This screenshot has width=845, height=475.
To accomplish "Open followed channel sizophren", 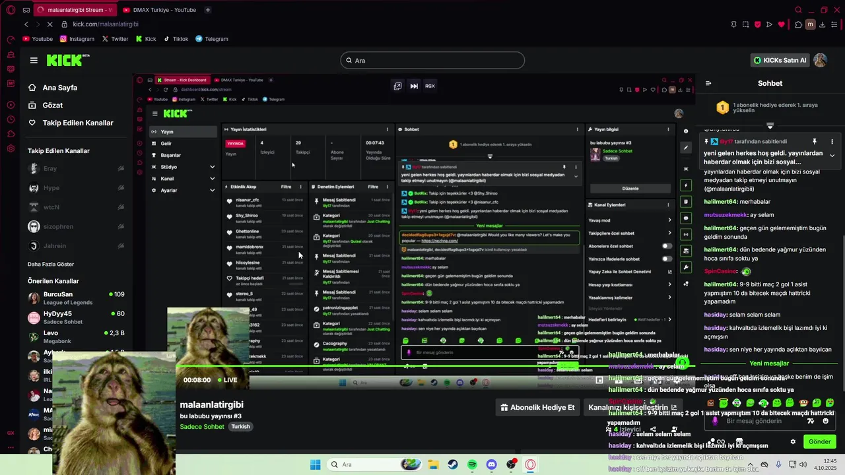I will 77,226.
